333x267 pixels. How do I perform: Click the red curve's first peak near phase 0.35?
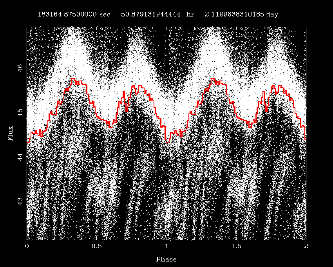coord(73,79)
